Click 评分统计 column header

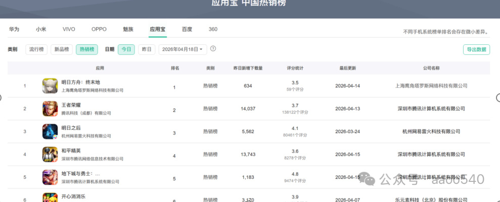coord(295,68)
